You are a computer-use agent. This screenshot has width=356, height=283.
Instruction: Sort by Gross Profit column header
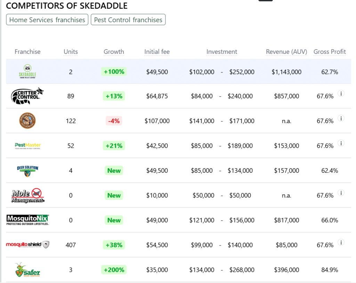(330, 52)
